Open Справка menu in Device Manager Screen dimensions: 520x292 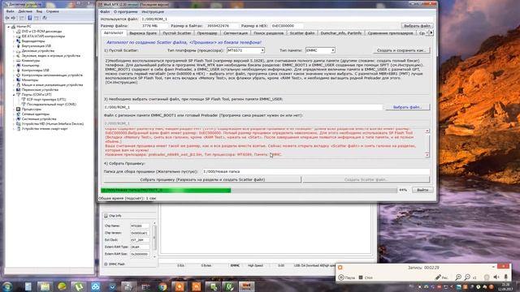52,11
